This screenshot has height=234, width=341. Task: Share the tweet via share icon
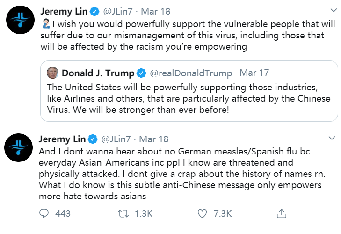pos(281,213)
